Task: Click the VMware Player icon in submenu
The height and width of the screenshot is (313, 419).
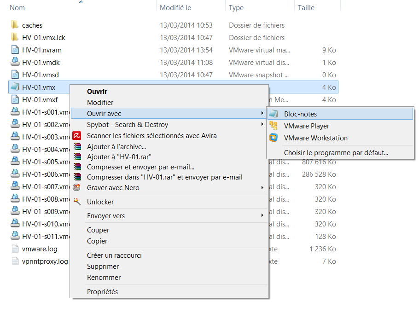Action: [x=274, y=126]
